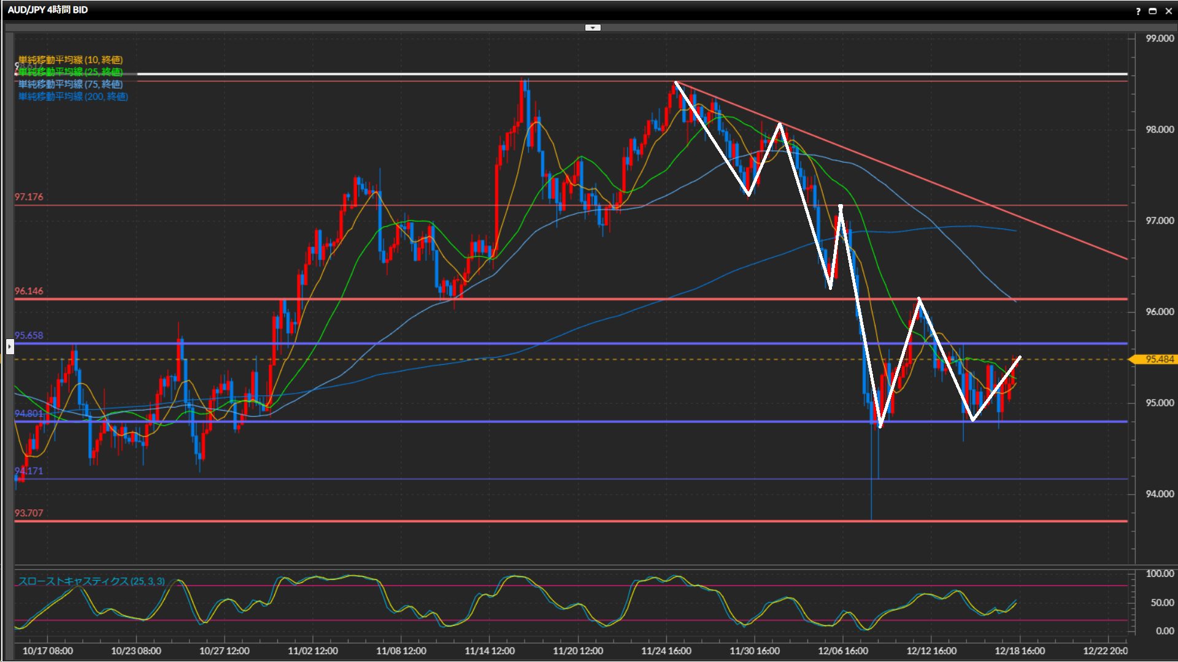Close the AUD/JPY chart window

1169,11
